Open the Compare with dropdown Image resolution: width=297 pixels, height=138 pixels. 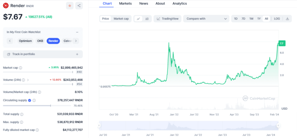(x=206, y=19)
